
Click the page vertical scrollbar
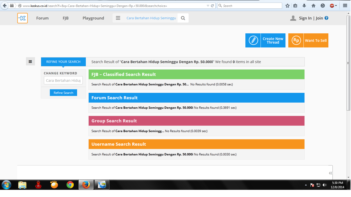[348, 63]
